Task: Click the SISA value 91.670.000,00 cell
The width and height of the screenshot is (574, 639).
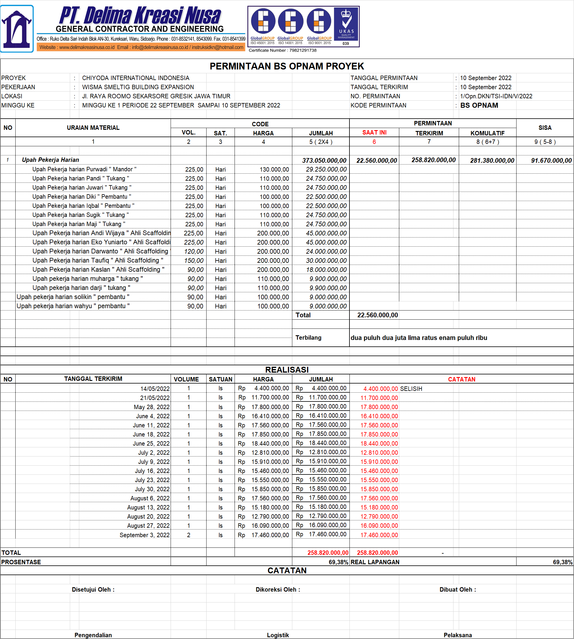Action: (551, 160)
